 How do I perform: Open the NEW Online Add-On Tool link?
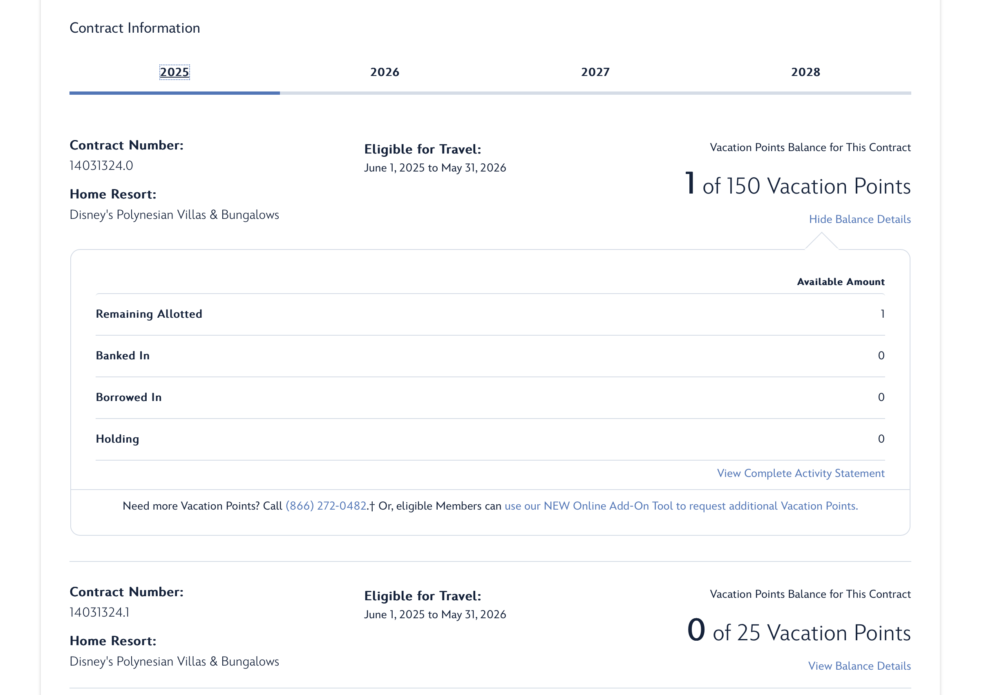(x=681, y=506)
